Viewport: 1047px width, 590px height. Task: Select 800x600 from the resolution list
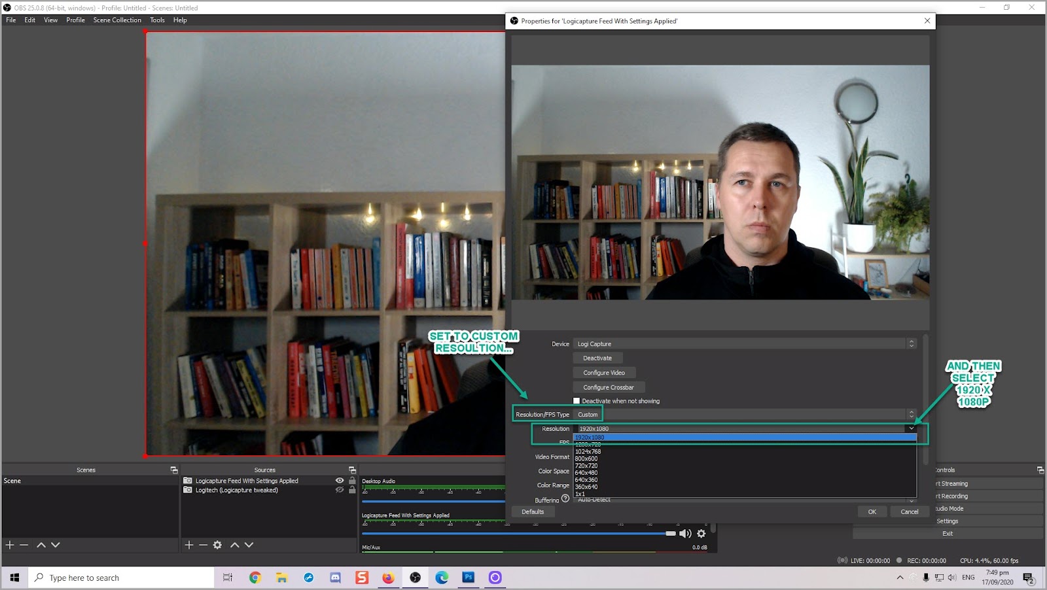(745, 459)
